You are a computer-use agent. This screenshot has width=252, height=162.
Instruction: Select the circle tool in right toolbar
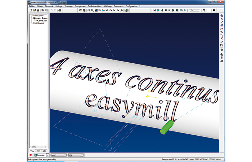pyautogui.click(x=222, y=26)
